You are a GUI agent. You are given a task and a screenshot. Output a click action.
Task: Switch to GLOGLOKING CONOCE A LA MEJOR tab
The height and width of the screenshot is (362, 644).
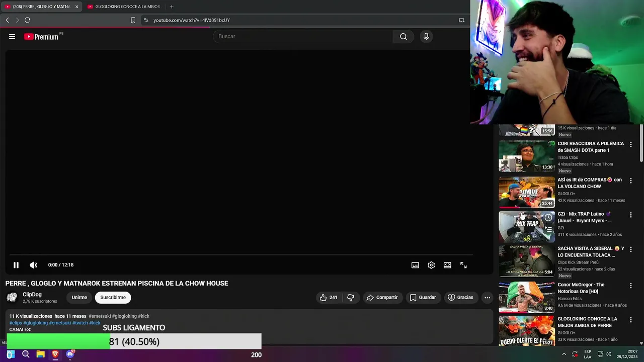click(124, 7)
